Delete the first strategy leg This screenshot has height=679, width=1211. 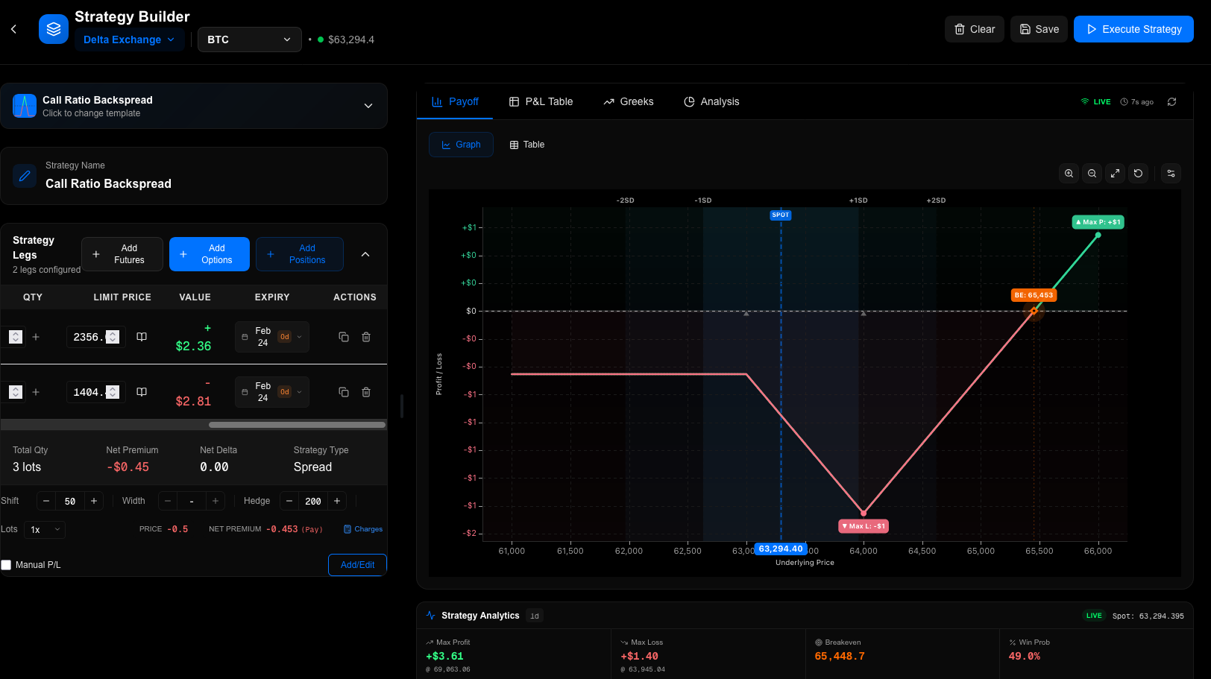click(x=366, y=337)
